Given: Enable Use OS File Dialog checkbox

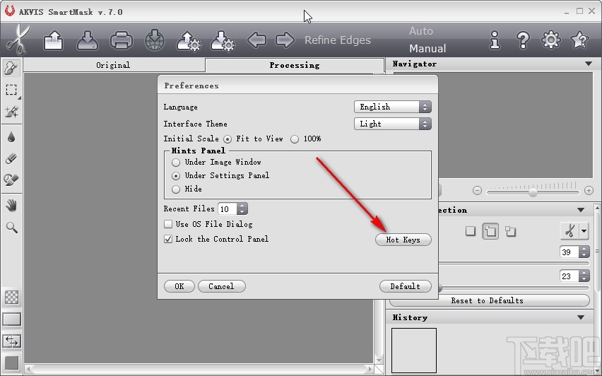Looking at the screenshot, I should click(167, 224).
